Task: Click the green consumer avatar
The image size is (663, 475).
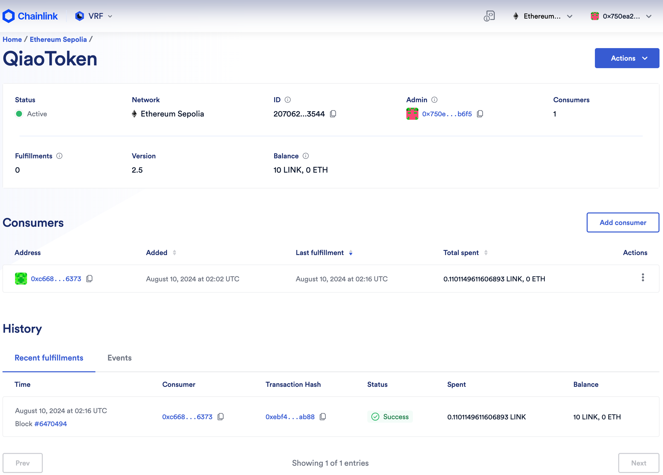Action: [x=21, y=279]
